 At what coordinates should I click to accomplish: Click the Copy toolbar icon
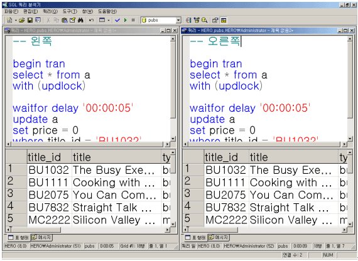click(57, 20)
